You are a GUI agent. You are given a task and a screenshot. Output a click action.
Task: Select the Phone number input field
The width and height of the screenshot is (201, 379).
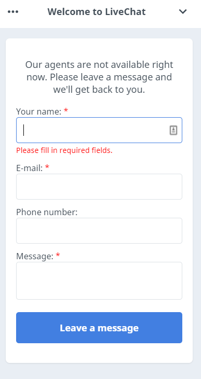[99, 231]
